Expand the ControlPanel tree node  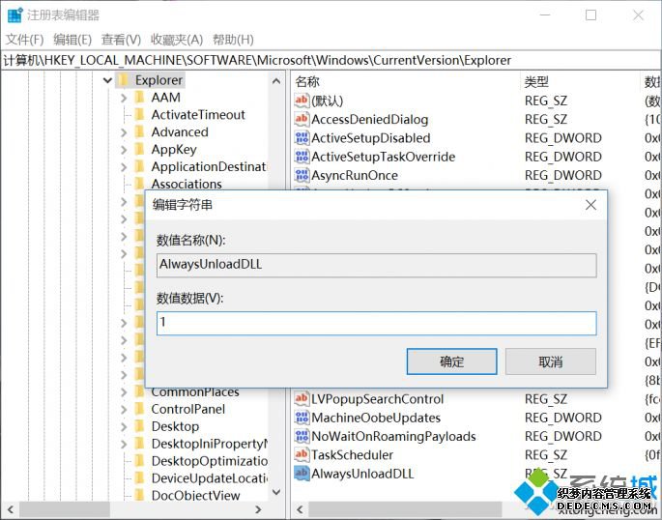point(124,410)
